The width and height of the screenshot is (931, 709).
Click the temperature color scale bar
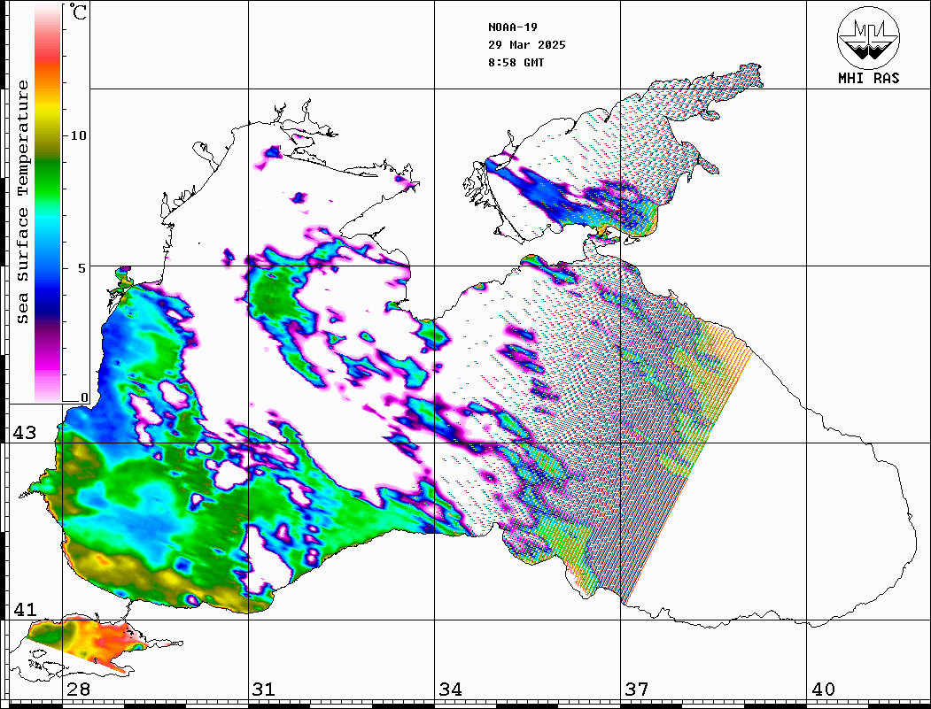[48, 203]
